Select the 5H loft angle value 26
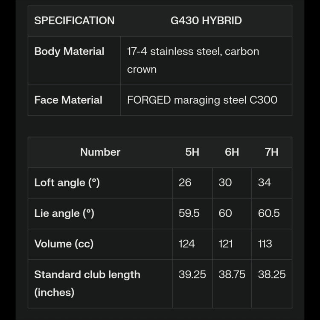The image size is (320, 320). pos(185,183)
